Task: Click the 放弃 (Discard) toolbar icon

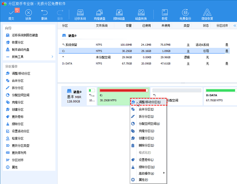Action: 28,15
